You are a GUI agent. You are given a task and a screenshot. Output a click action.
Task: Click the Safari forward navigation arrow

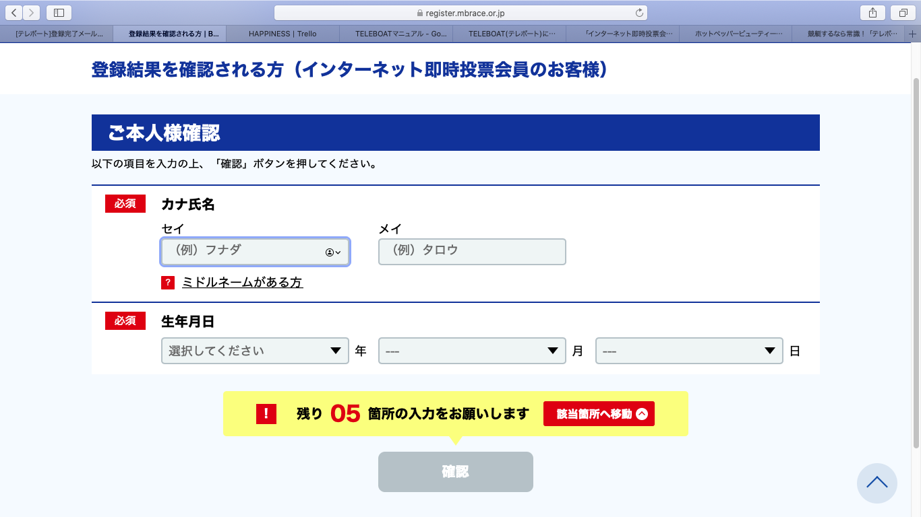(32, 13)
